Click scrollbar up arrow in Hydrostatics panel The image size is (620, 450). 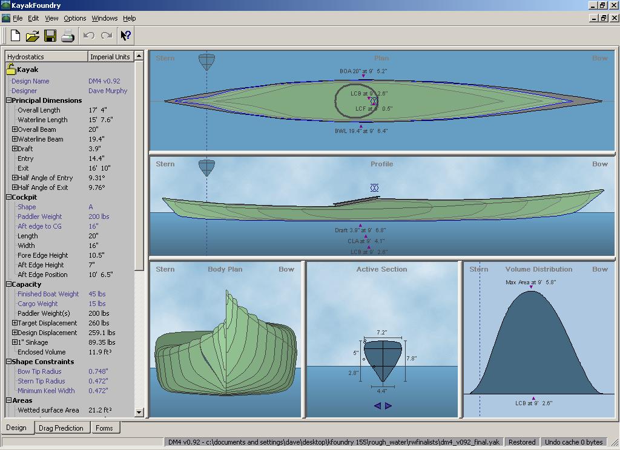click(139, 56)
